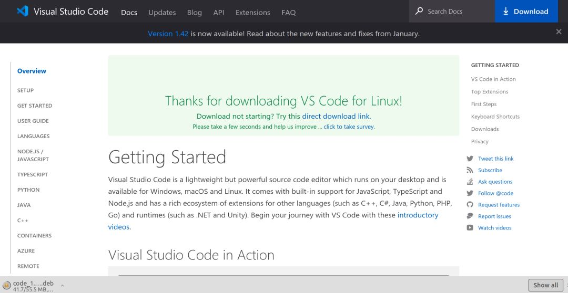This screenshot has width=568, height=293.
Task: Click the Stack Overflow icon beside Ask questions
Action: [x=470, y=182]
